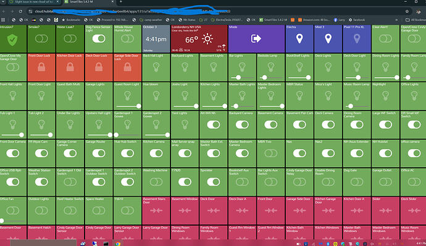Click the Basement Stairs Door contact icon
Screen dimensions: 426x246
tap(156, 210)
